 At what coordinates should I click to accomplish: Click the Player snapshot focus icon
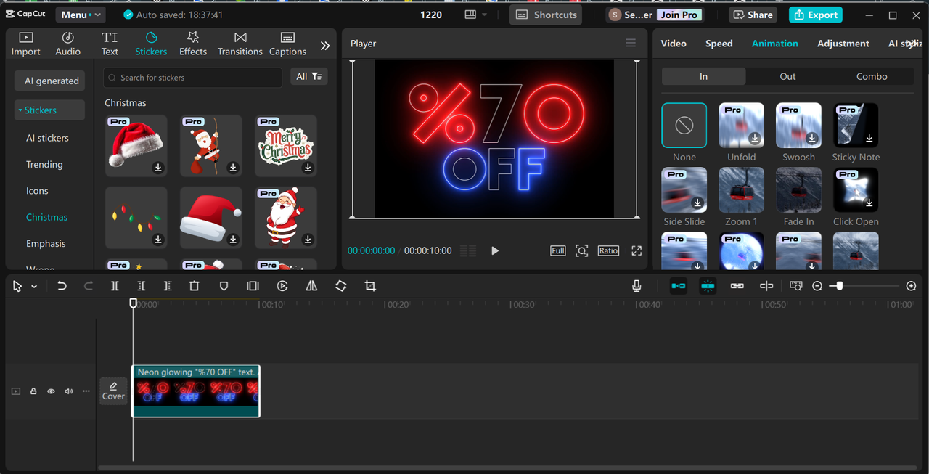pos(582,250)
